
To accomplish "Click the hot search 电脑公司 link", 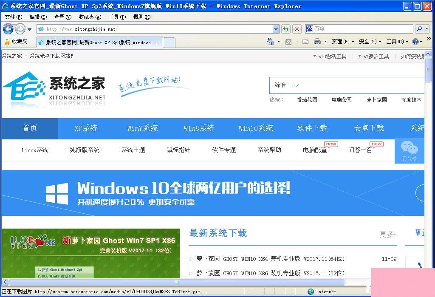I will [x=342, y=100].
